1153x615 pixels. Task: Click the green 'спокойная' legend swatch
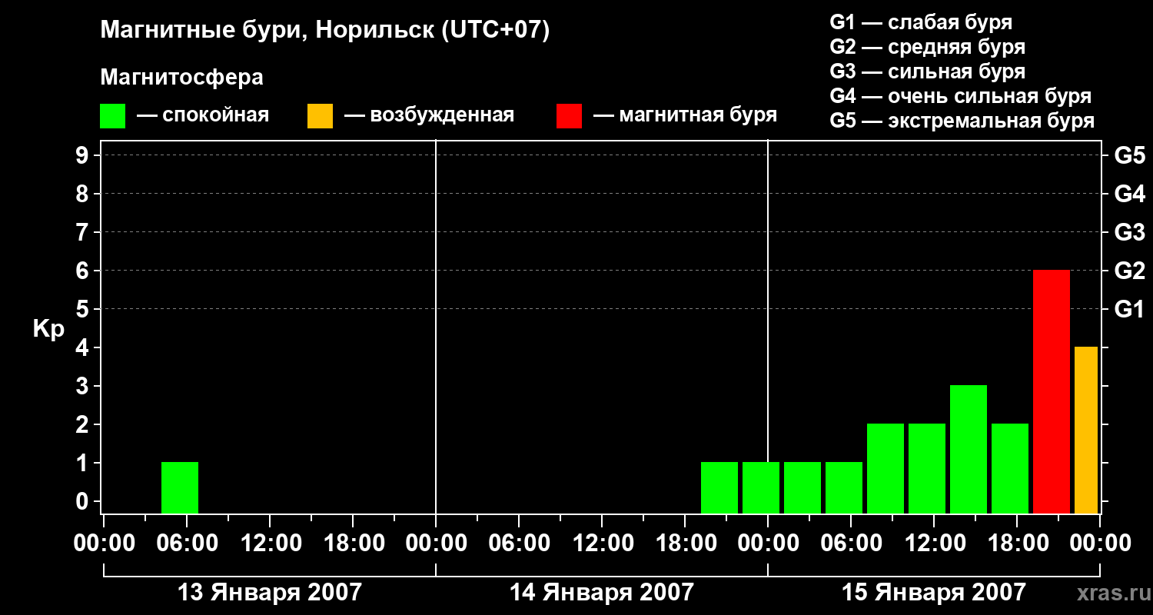point(112,115)
